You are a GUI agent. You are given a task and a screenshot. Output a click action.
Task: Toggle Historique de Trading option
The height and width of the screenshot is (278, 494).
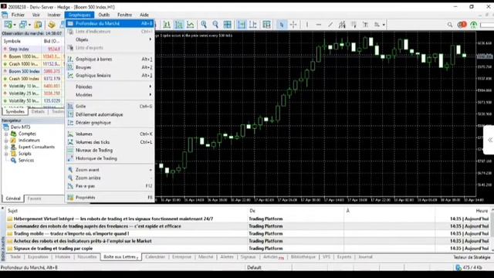pyautogui.click(x=110, y=158)
